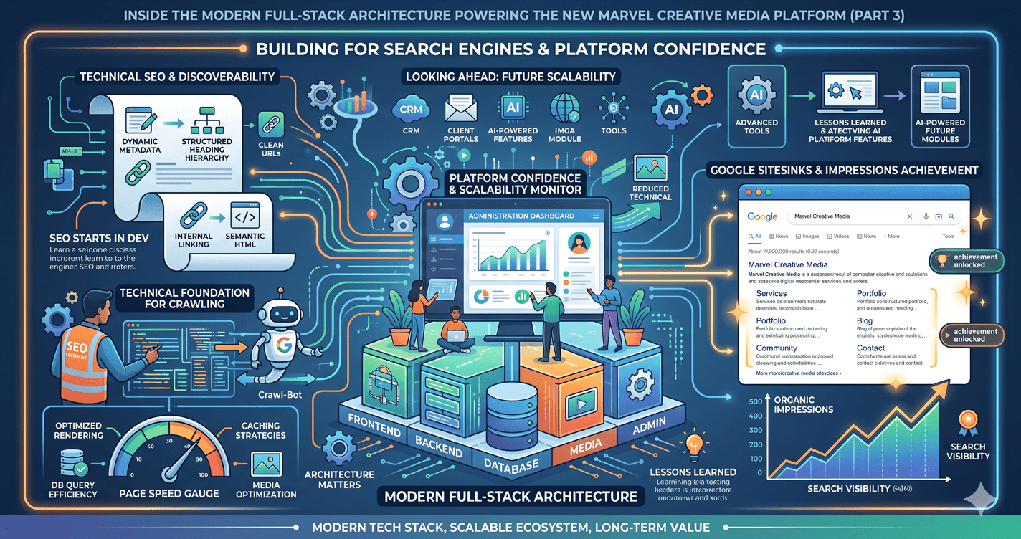
Task: Click the Architecture Matters gear icon
Action: point(338,449)
